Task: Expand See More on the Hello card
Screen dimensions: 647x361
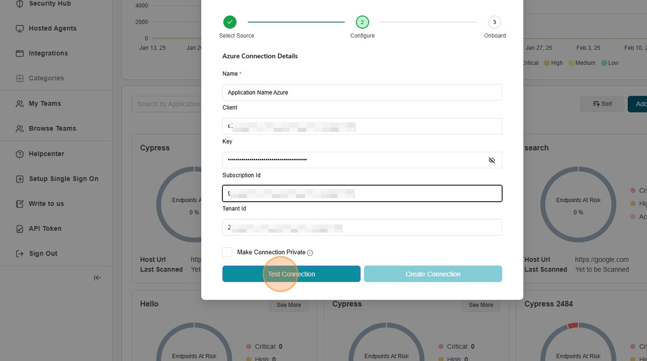Action: 289,305
